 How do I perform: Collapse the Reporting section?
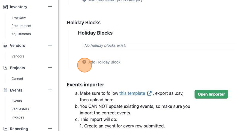pos(50,129)
